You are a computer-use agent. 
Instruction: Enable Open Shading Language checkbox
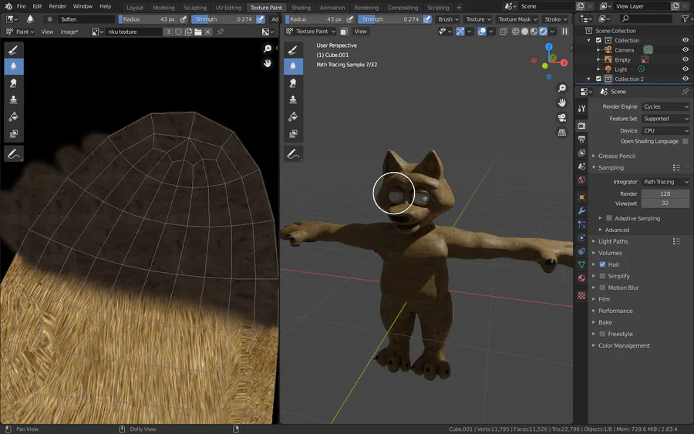tap(686, 141)
